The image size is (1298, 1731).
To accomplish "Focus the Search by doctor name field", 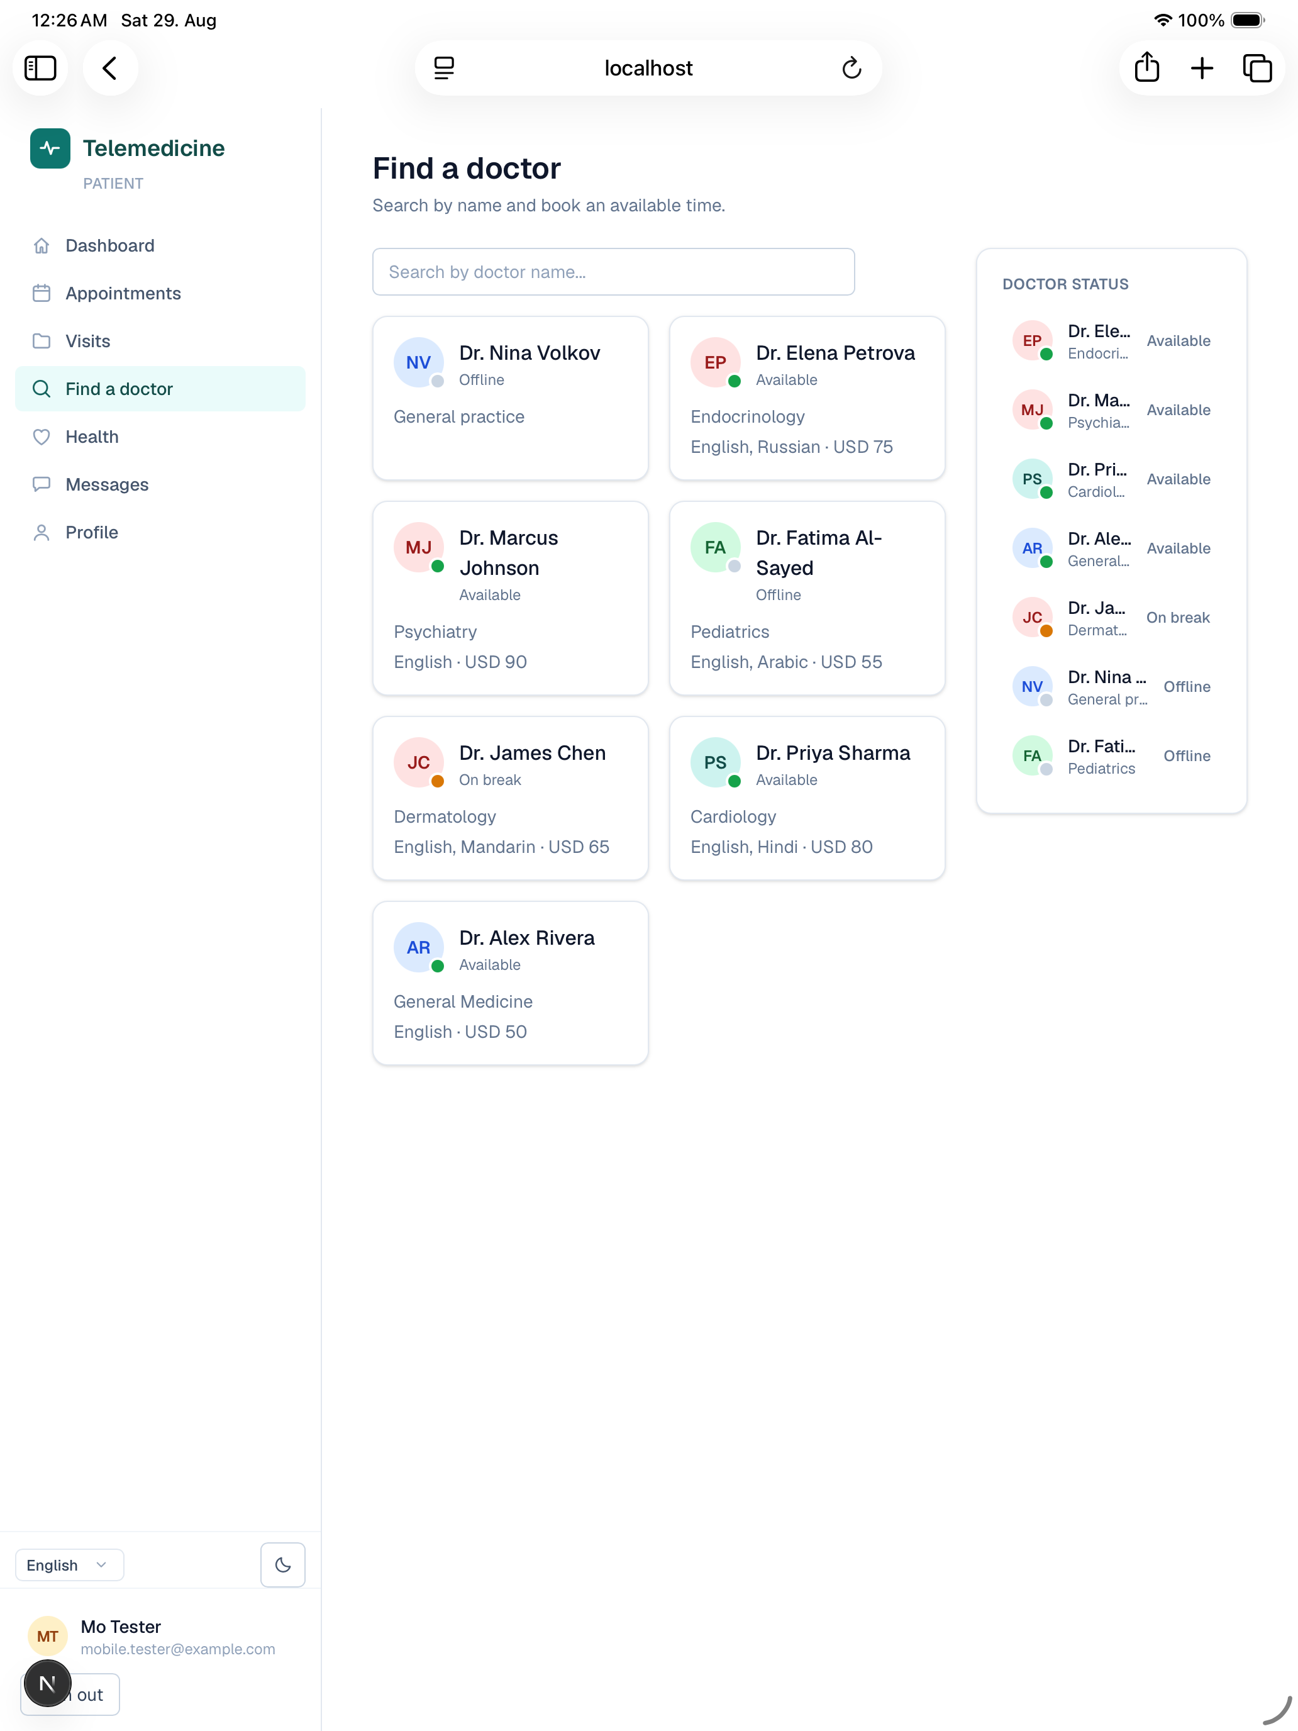I will pos(613,272).
